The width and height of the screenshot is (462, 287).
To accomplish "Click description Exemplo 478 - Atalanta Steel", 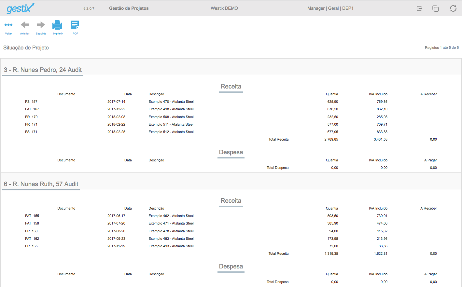I will tap(171, 231).
